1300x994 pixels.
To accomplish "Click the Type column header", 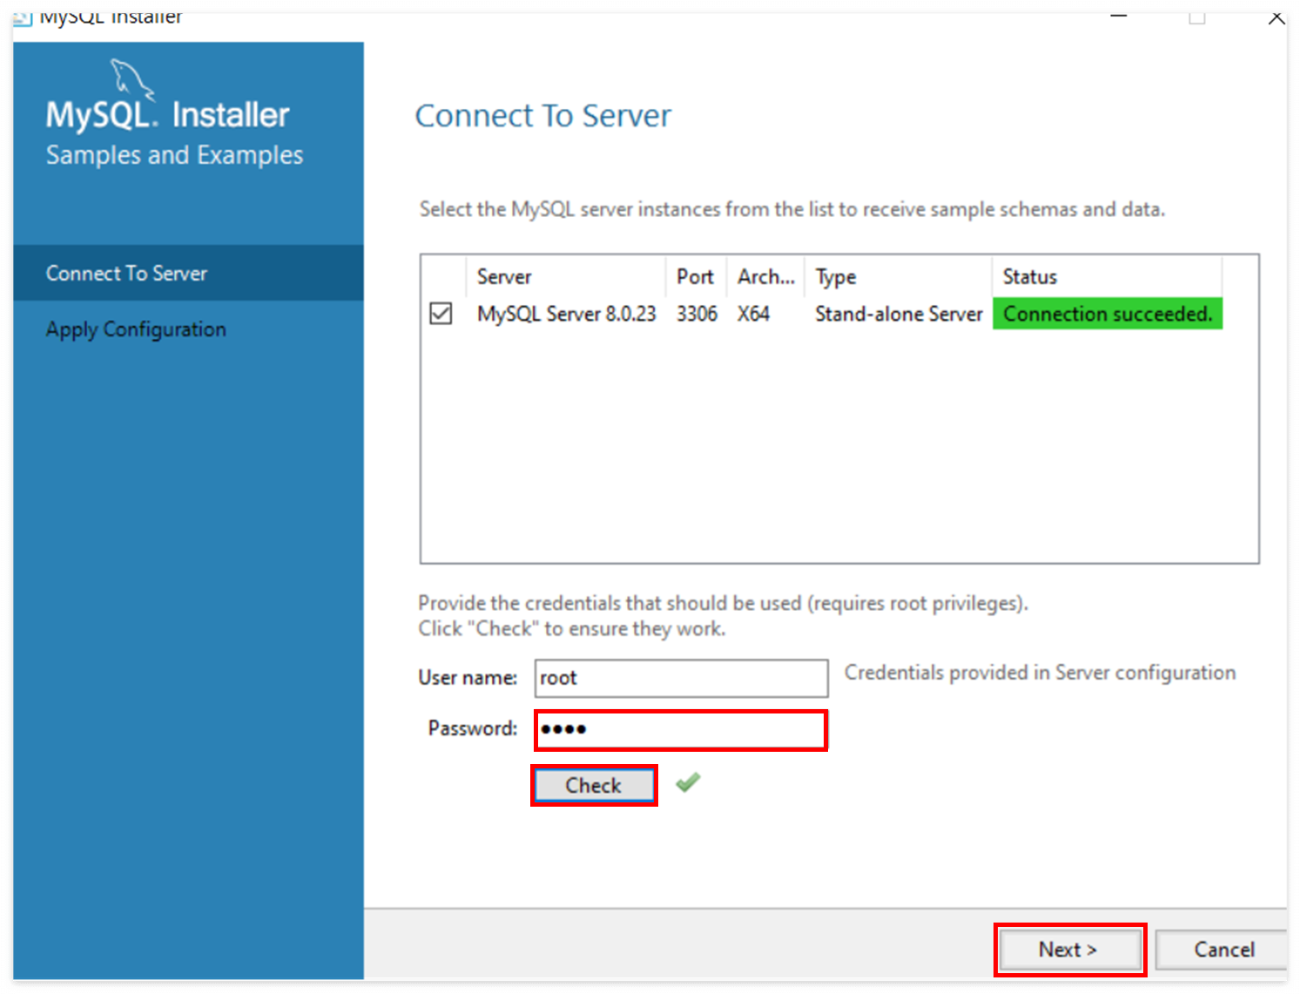I will (x=898, y=276).
